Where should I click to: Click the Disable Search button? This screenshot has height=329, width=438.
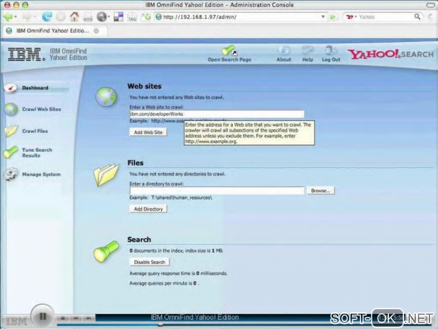point(149,262)
